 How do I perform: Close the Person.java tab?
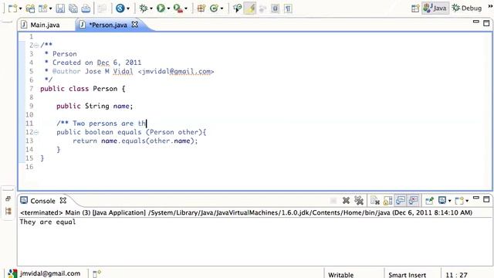click(135, 24)
